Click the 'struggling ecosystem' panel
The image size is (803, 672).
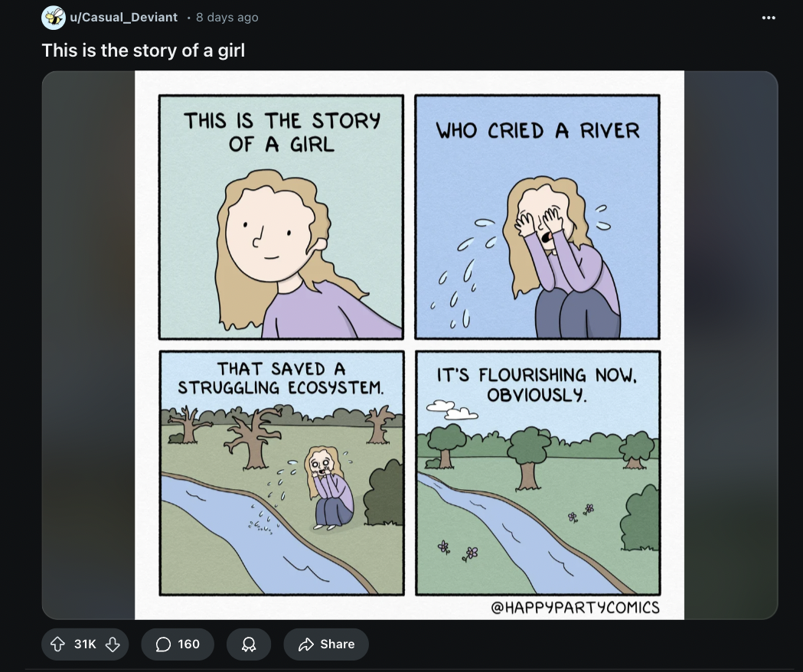282,473
